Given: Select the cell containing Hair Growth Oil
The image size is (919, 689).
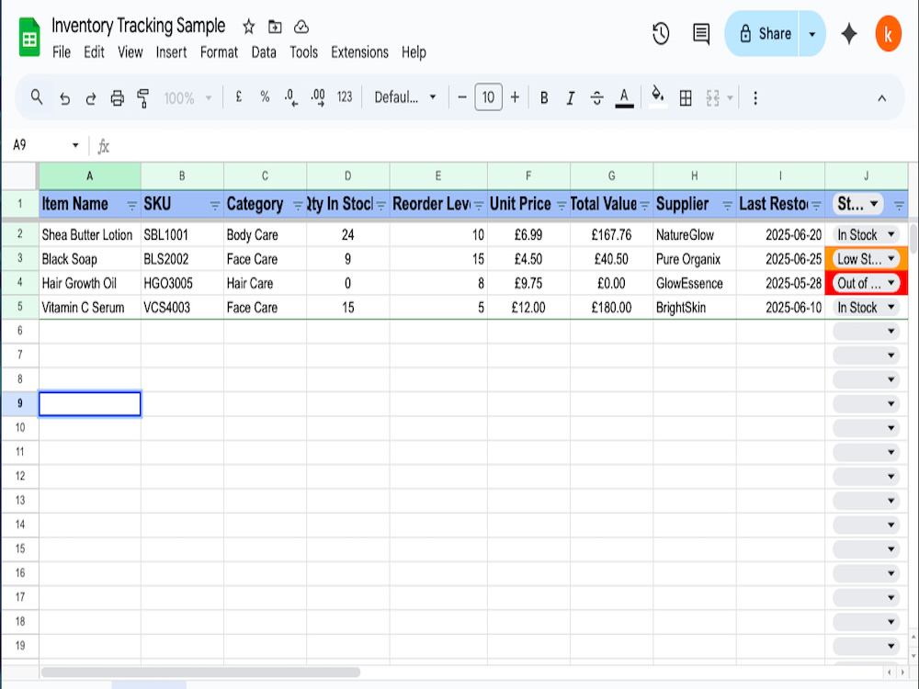Looking at the screenshot, I should tap(90, 284).
